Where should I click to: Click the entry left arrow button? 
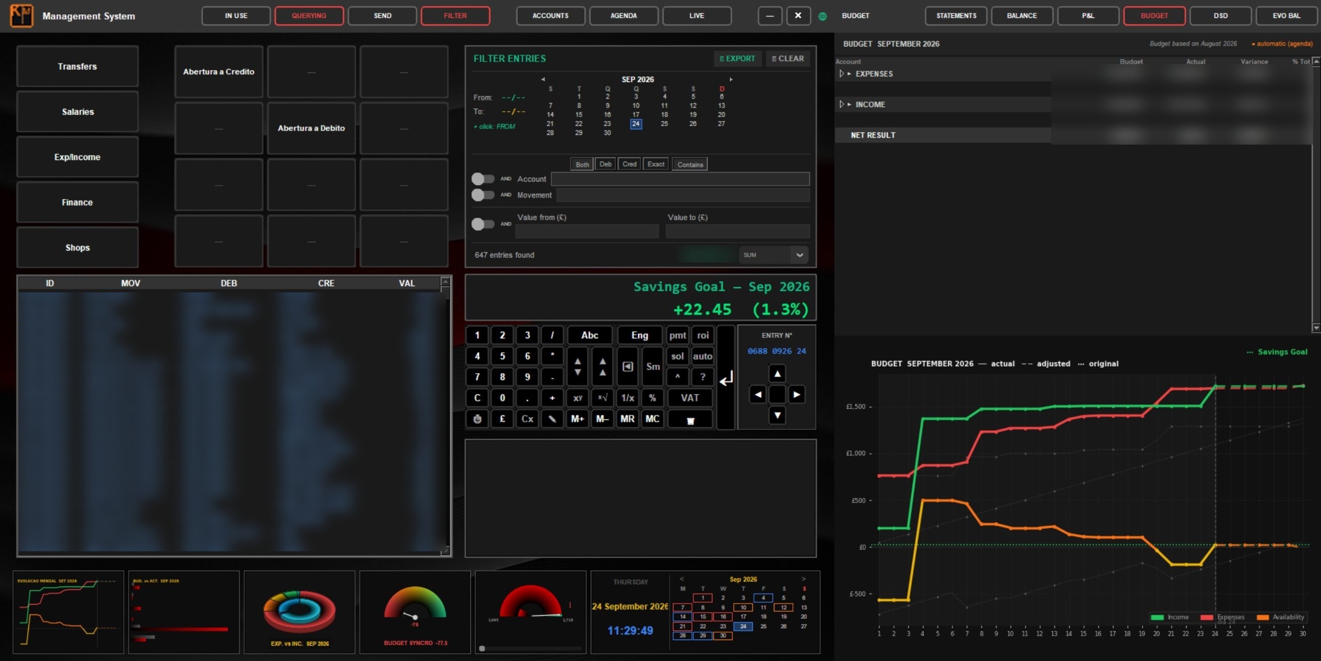pyautogui.click(x=758, y=394)
